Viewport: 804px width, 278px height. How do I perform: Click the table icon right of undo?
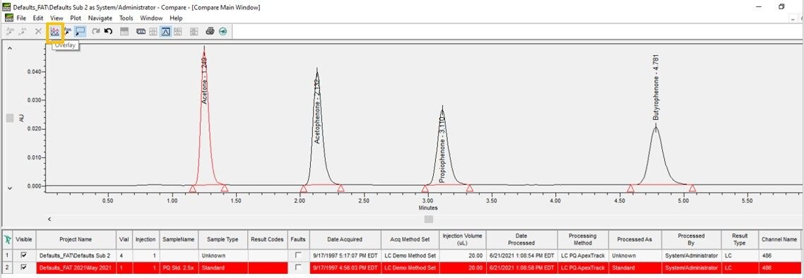(124, 31)
